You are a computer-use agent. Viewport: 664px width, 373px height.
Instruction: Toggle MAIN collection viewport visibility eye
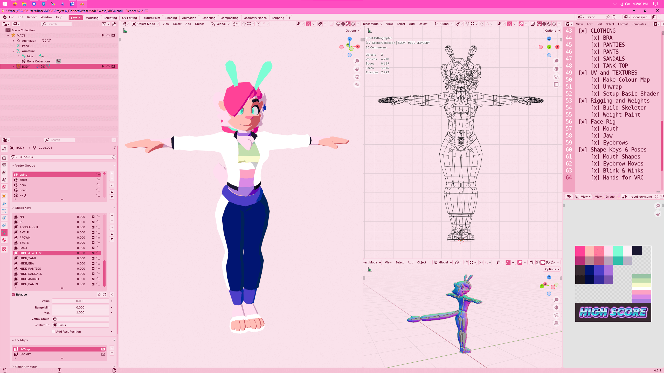[x=108, y=35]
